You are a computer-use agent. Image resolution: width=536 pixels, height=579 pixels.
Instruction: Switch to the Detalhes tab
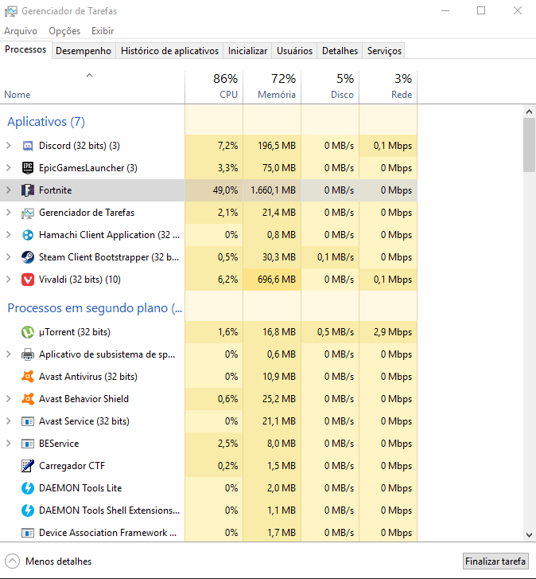(x=340, y=51)
